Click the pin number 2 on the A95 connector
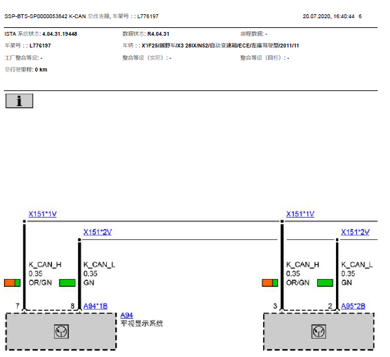This screenshot has width=390, height=357. [x=330, y=306]
